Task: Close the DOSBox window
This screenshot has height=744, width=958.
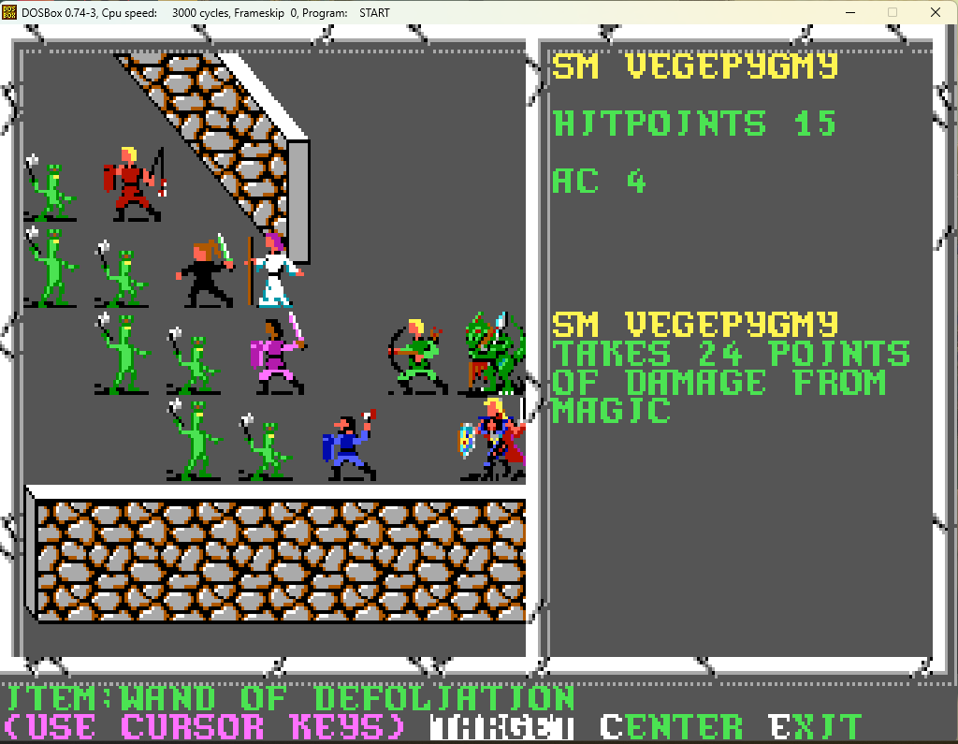Action: tap(936, 12)
